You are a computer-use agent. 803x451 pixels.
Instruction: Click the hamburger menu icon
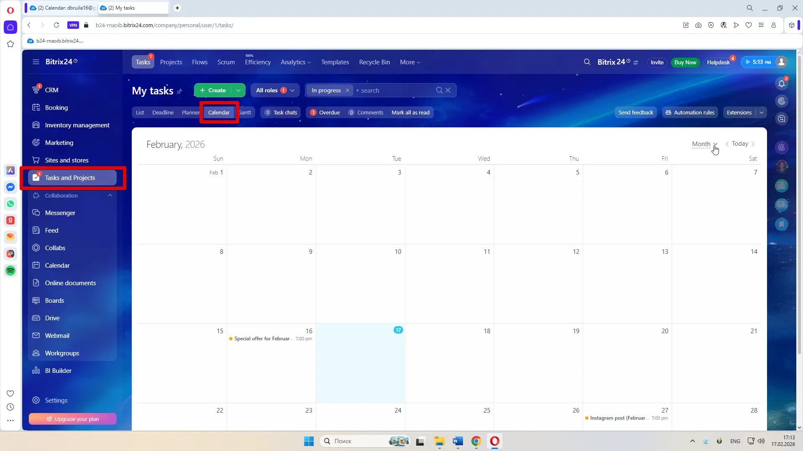point(36,62)
